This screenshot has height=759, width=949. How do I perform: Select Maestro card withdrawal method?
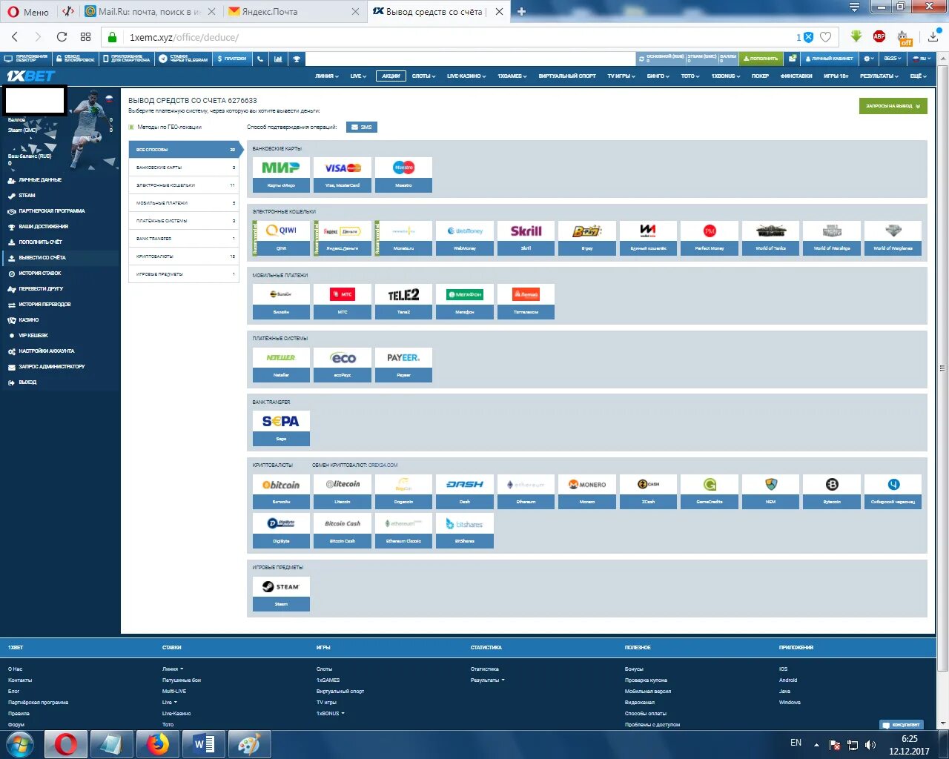point(403,175)
